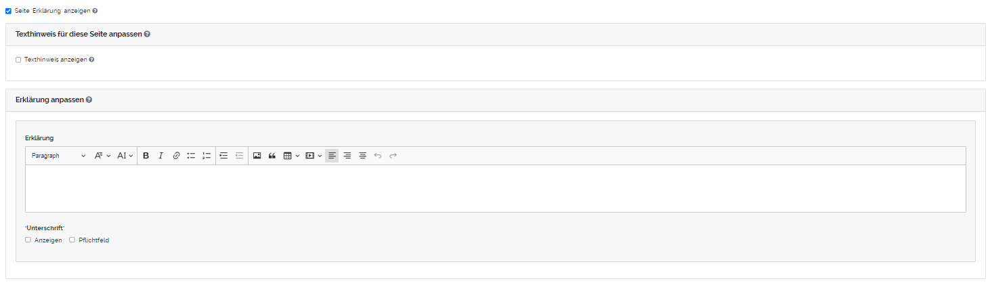The width and height of the screenshot is (990, 283).
Task: Create a bulleted list
Action: [x=191, y=156]
